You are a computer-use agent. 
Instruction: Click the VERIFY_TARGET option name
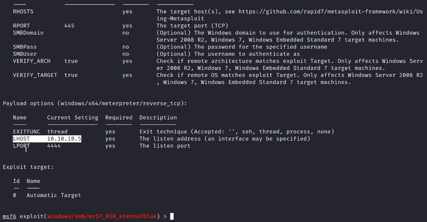pos(35,75)
